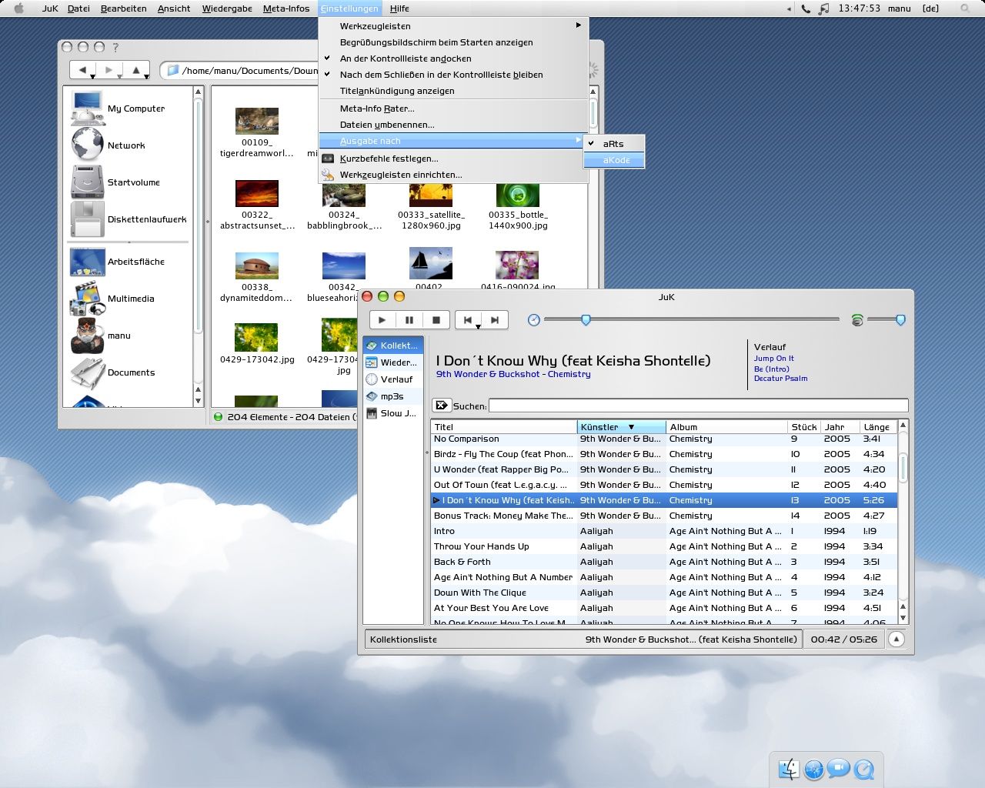Toggle An der Kontrollleiste andocken option

(x=453, y=58)
